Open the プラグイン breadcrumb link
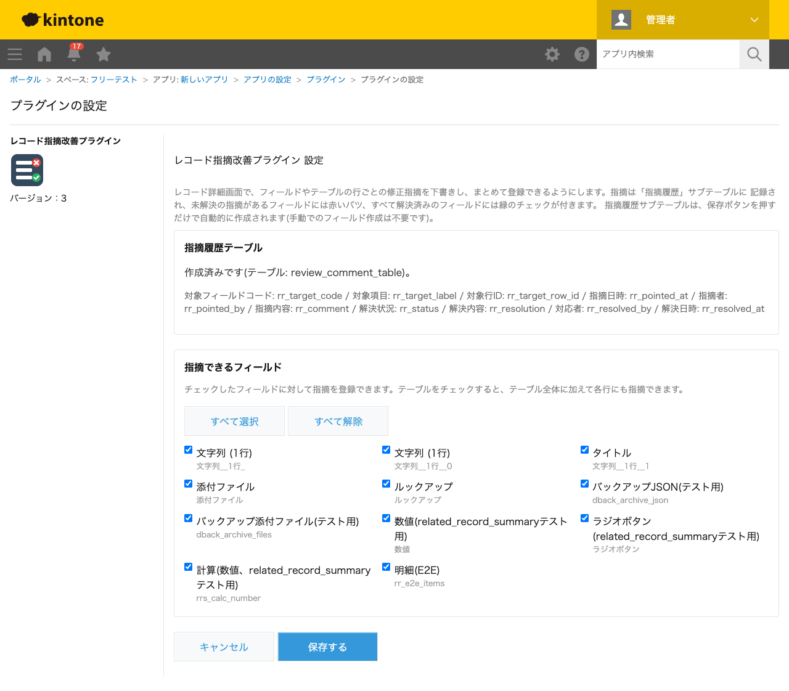The height and width of the screenshot is (691, 789). (x=326, y=80)
